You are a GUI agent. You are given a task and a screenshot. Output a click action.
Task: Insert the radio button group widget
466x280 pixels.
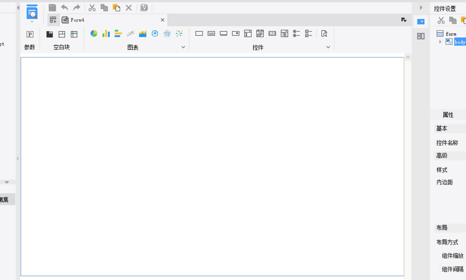click(x=296, y=34)
